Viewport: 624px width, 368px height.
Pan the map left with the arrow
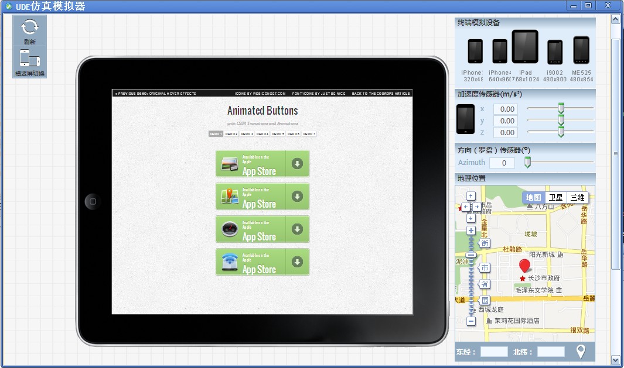465,207
